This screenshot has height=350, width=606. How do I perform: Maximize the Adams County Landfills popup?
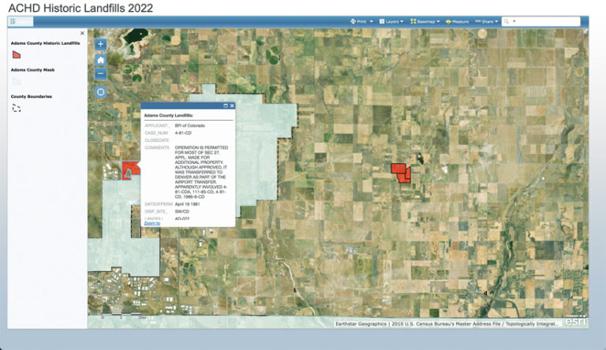pyautogui.click(x=226, y=106)
